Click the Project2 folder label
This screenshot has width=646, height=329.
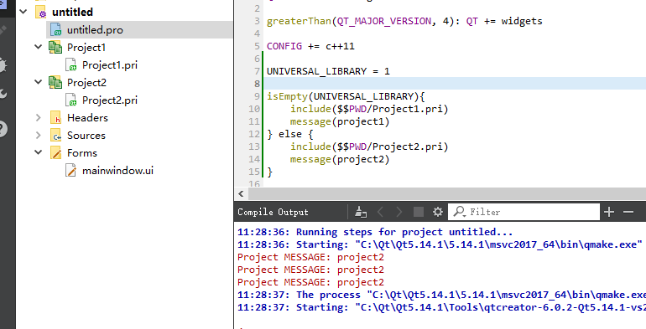click(x=86, y=83)
